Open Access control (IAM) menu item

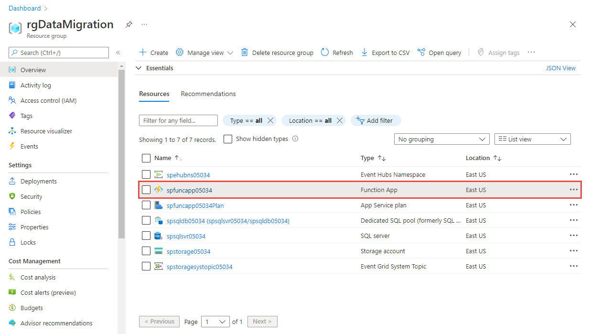(x=48, y=100)
